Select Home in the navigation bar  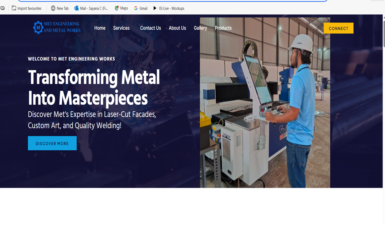100,28
